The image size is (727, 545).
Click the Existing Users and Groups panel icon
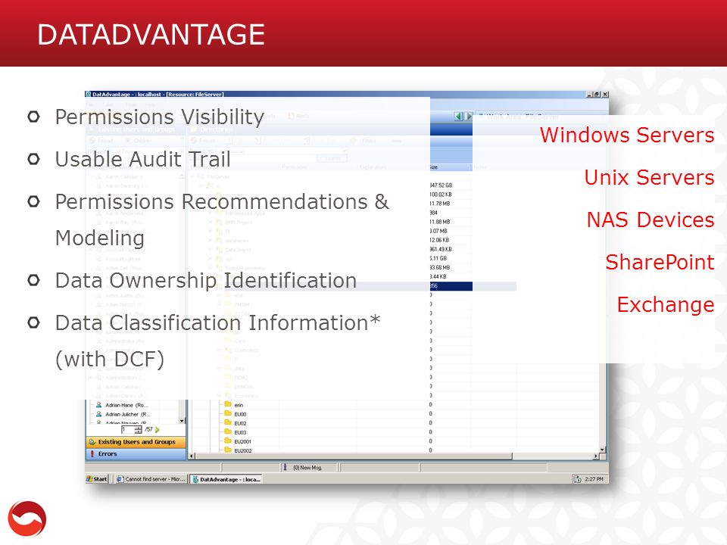92,442
